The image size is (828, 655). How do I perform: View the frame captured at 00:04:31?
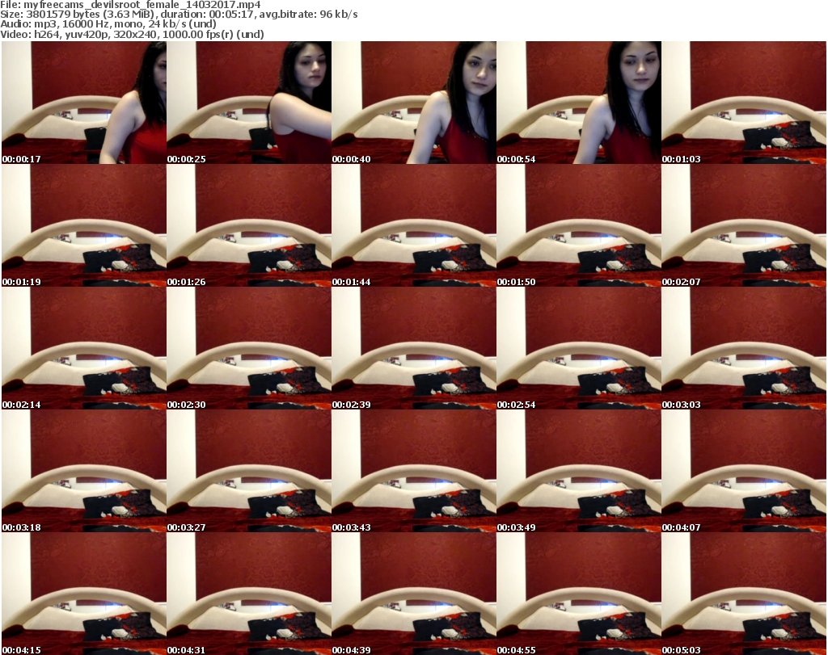pos(249,594)
